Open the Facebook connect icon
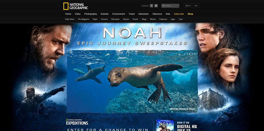This screenshot has width=264, height=131. (x=152, y=6)
